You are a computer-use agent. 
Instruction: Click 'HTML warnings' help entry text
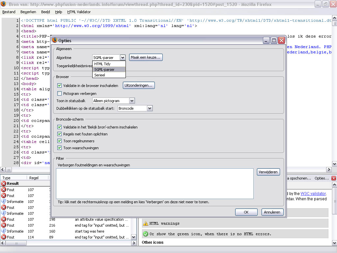164,223
